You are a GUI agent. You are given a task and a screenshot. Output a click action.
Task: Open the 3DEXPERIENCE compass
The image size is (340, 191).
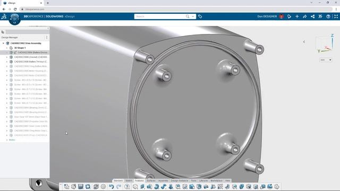14,19
